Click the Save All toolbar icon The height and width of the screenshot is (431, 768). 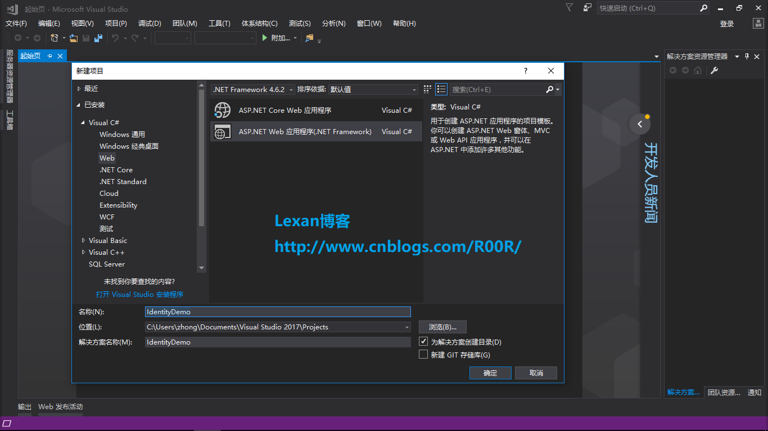point(98,38)
